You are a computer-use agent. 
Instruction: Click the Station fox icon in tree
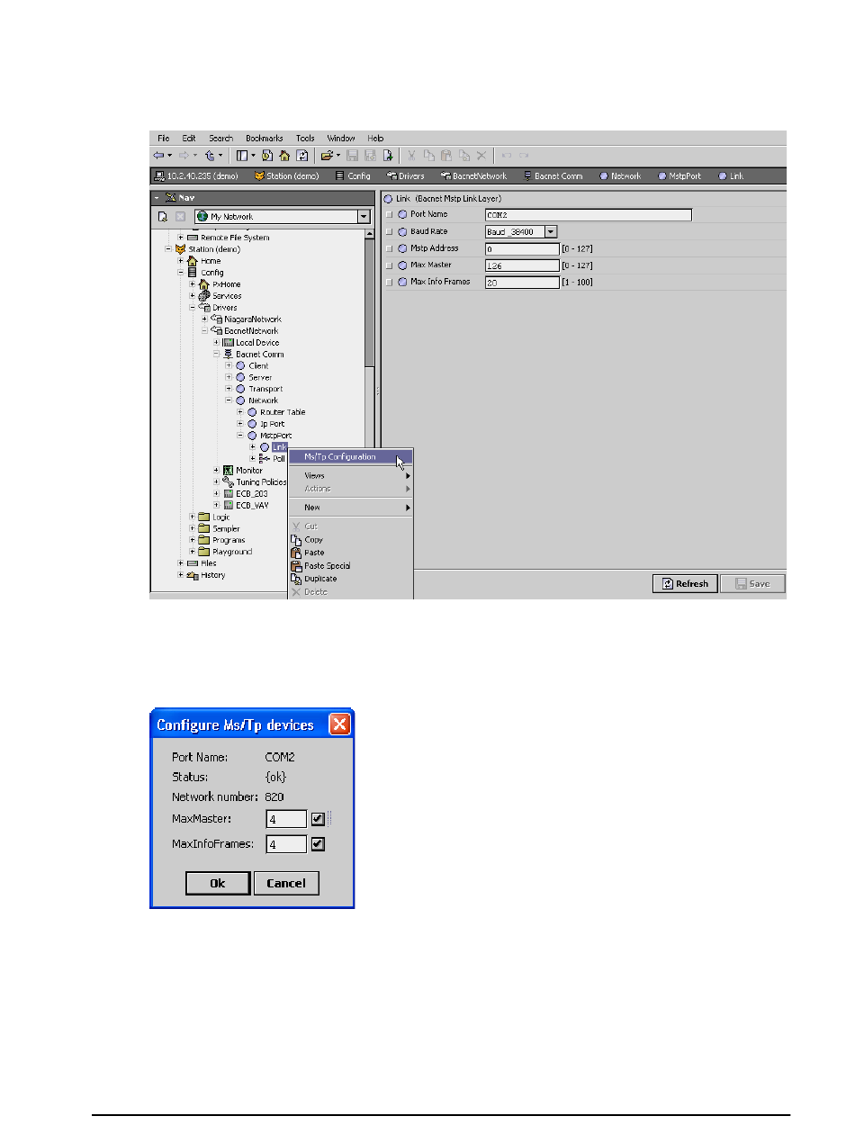(180, 249)
